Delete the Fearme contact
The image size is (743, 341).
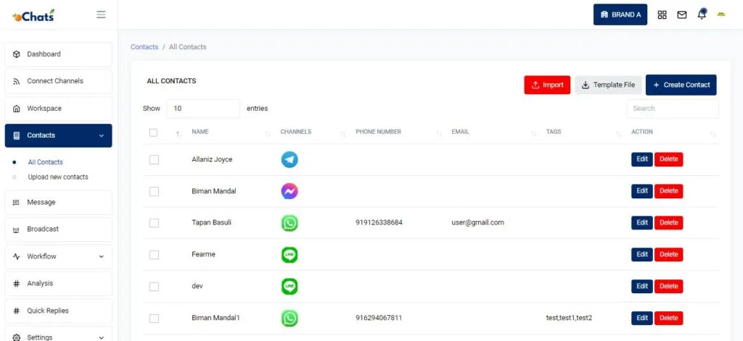click(x=668, y=254)
